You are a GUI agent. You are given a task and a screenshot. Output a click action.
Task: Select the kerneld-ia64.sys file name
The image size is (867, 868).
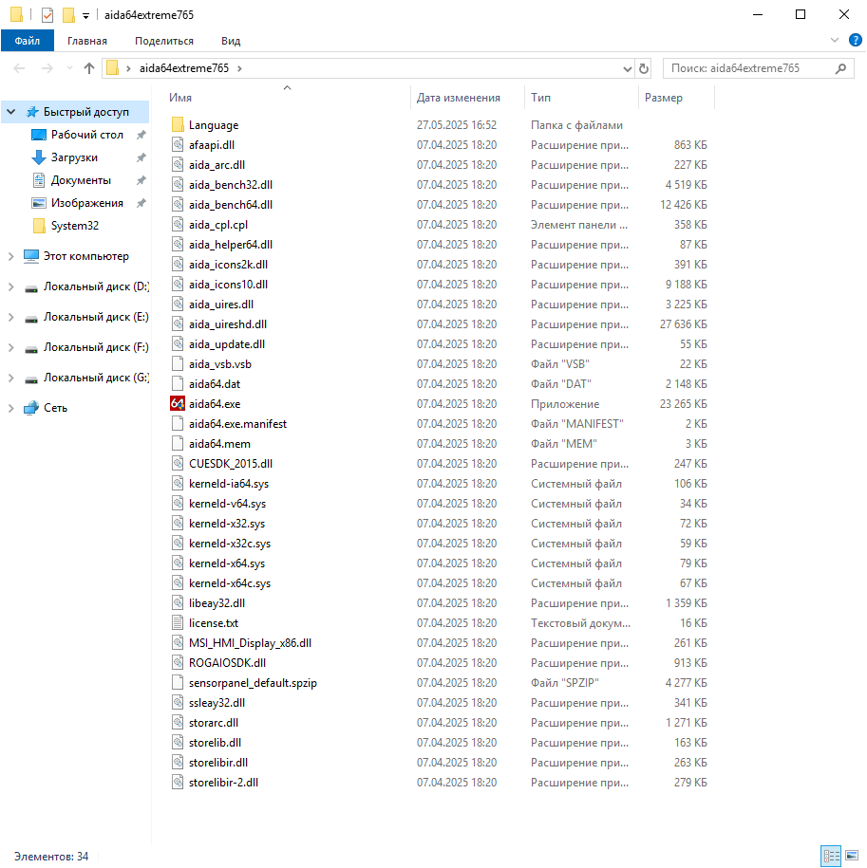pos(229,484)
